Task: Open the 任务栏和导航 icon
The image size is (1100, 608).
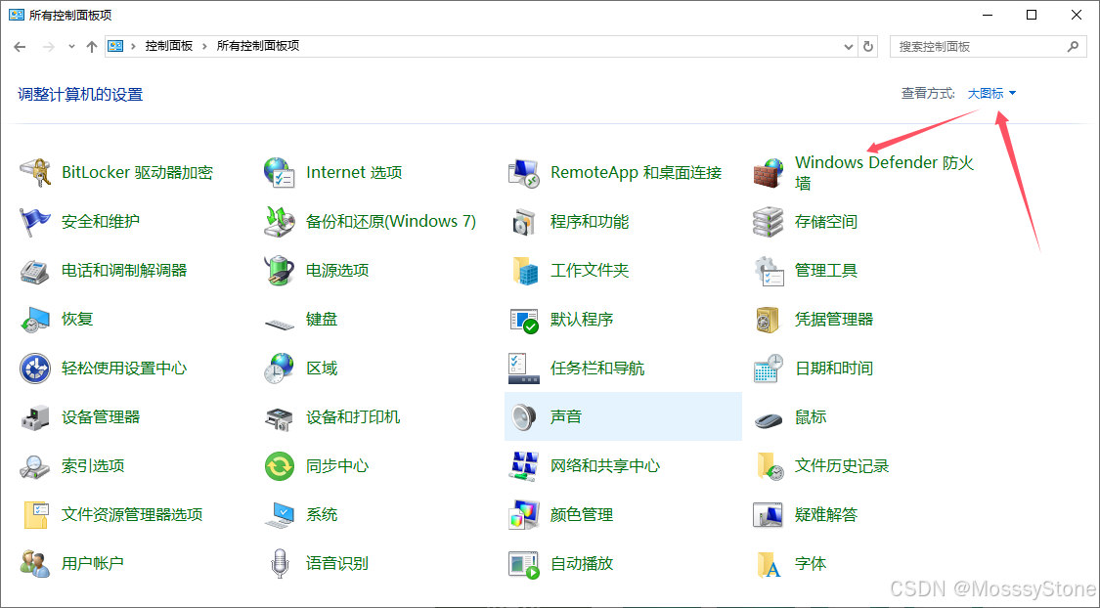Action: point(523,369)
